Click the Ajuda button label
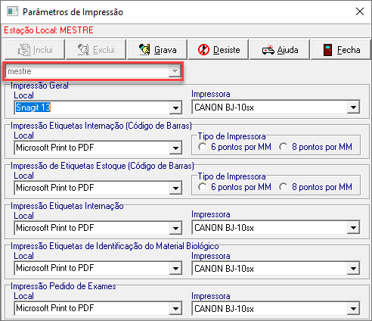Screen dimensions: 372x321 pyautogui.click(x=287, y=50)
